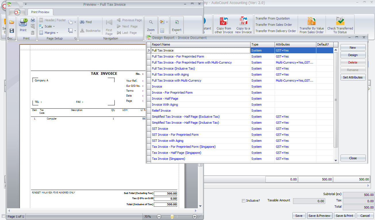This screenshot has height=220, width=375.
Task: Open the page size dropdown arrow
Action: coord(75,31)
